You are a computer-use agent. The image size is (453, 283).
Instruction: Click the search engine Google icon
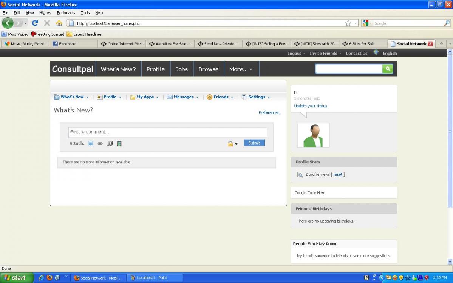pos(366,23)
